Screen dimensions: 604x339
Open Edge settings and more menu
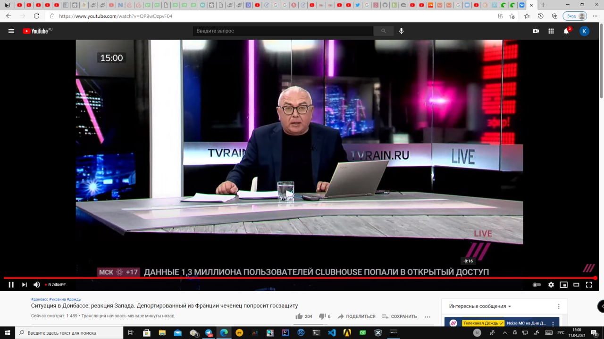[x=595, y=16]
